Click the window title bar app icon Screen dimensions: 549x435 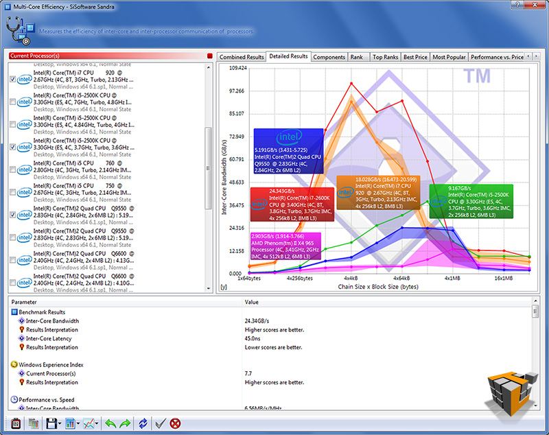[x=8, y=7]
